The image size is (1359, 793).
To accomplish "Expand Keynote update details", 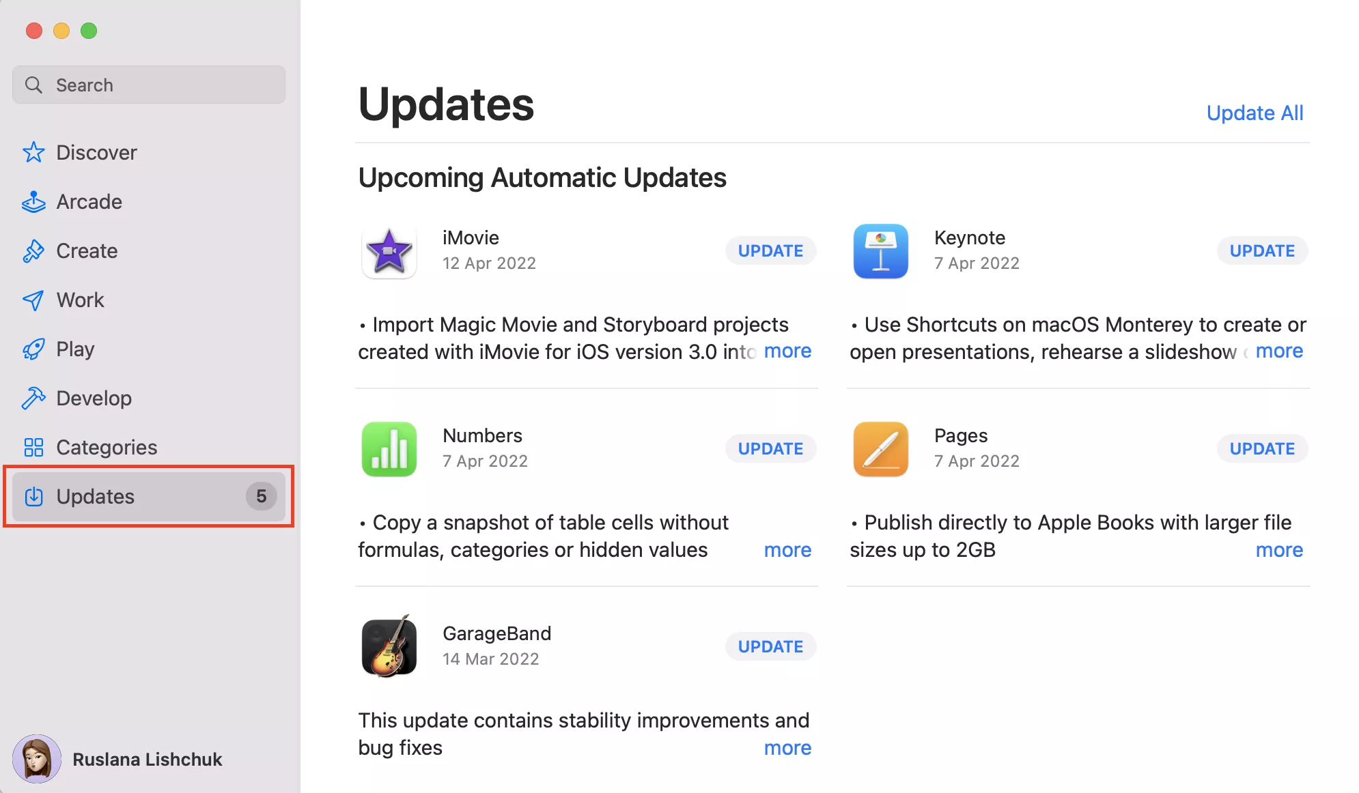I will tap(1280, 350).
